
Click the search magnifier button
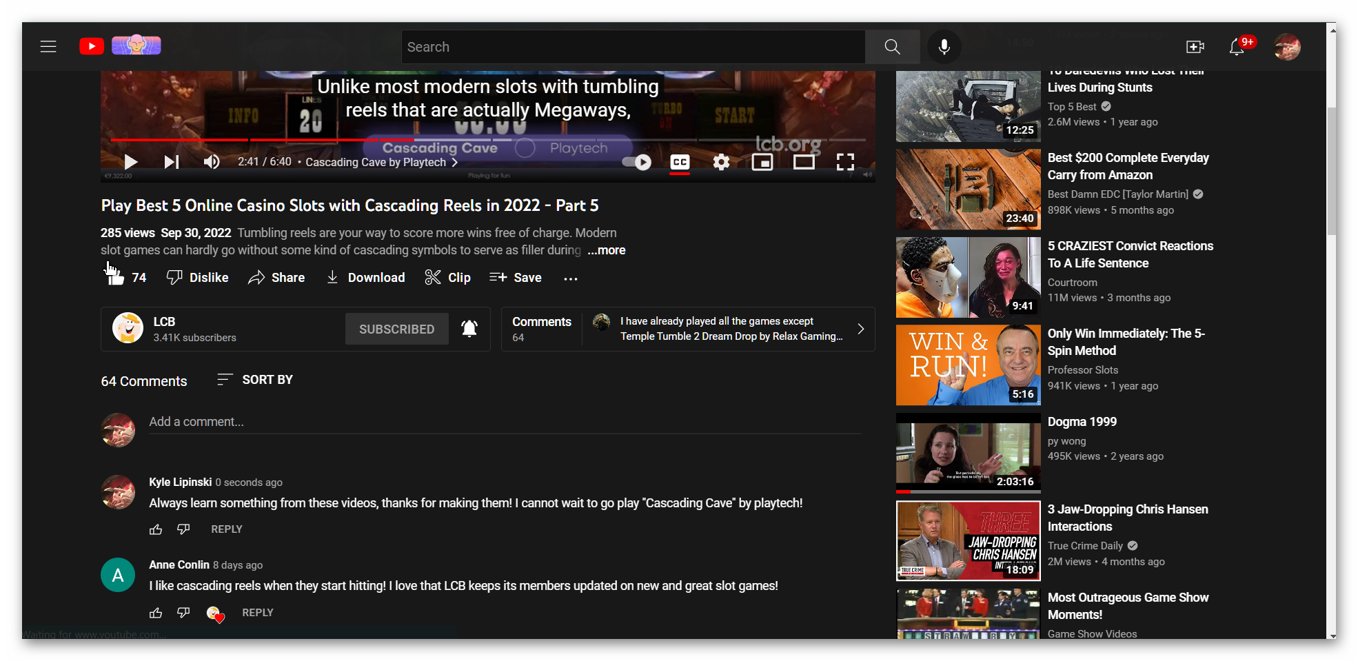(x=892, y=47)
